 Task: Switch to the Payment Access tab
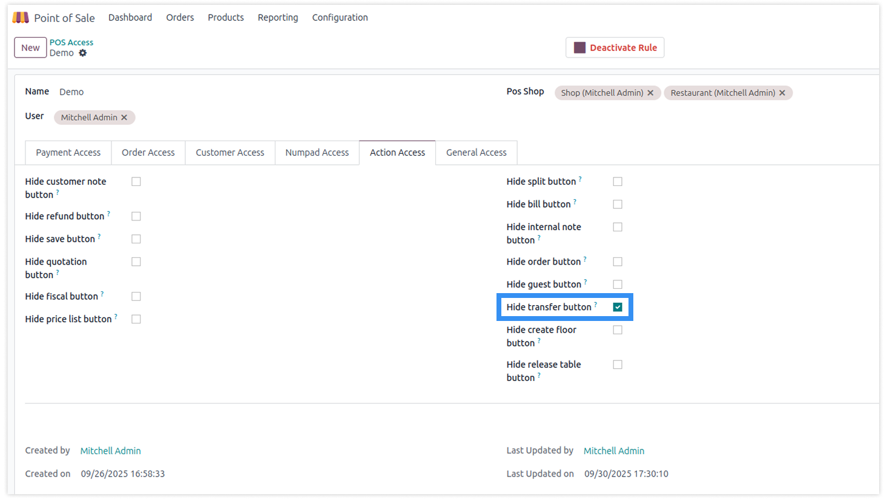click(x=68, y=153)
